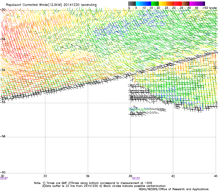The height and width of the screenshot is (191, 218).
Task: Click the green 15-20 knots legend swatch
Action: [x=155, y=4]
